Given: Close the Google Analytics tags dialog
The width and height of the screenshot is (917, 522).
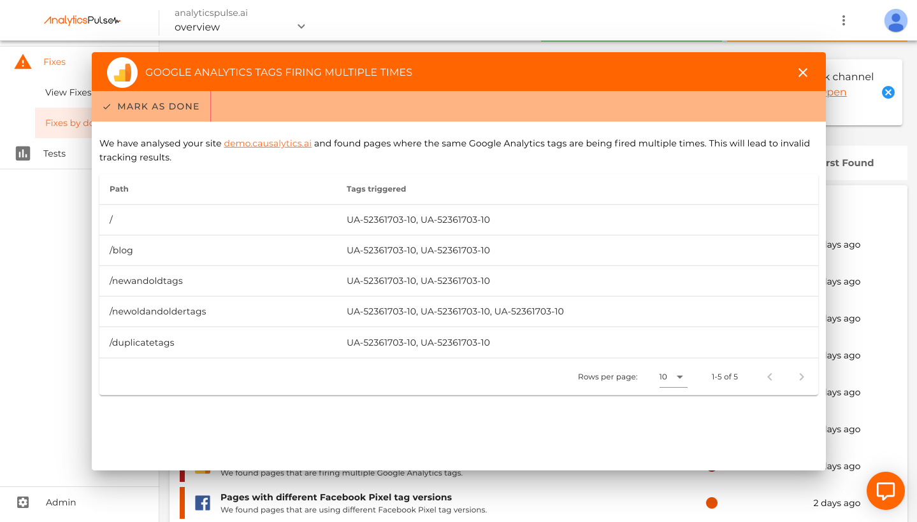Looking at the screenshot, I should point(803,73).
